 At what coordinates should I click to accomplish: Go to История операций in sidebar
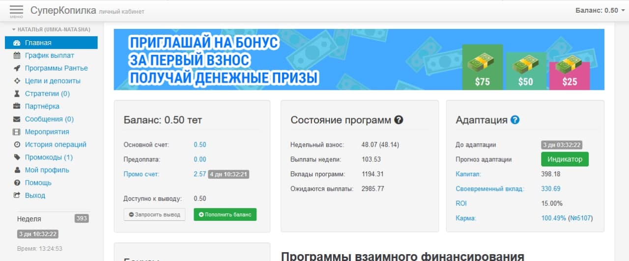[x=56, y=145]
